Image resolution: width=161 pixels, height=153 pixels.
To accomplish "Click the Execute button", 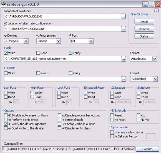I will point(147,149).
